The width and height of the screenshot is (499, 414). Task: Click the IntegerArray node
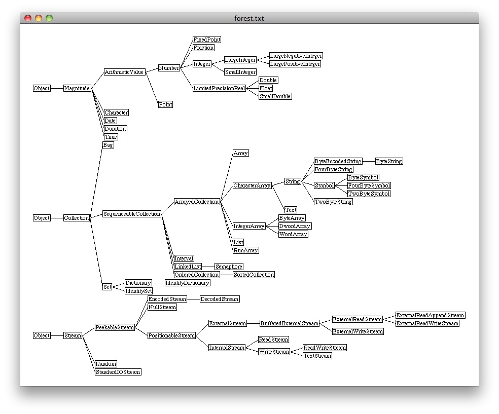coord(249,226)
